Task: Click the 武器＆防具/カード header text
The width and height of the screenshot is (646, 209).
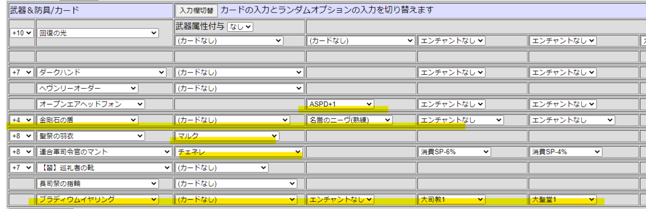Action: click(45, 10)
